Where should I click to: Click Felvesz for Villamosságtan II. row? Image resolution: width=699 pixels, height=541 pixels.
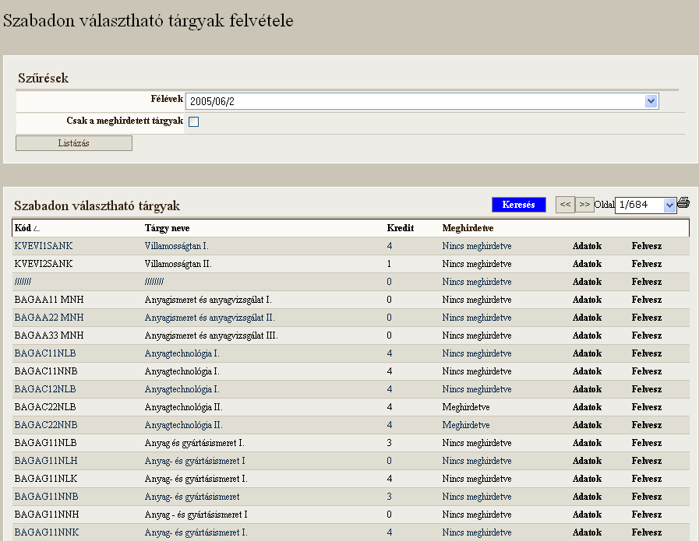point(646,264)
